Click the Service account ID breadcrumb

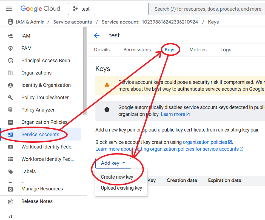[x=150, y=22]
